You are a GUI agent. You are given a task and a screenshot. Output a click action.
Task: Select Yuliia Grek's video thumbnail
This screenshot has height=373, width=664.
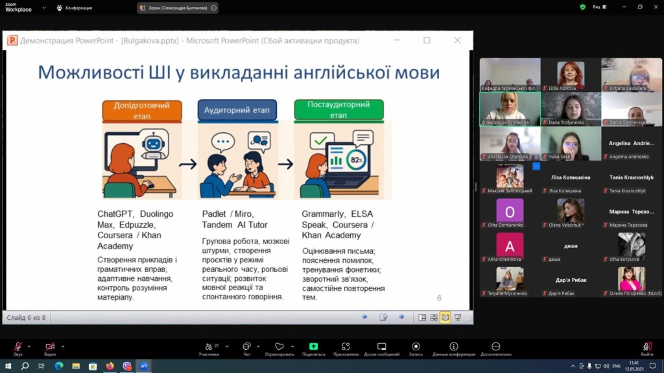click(x=571, y=143)
